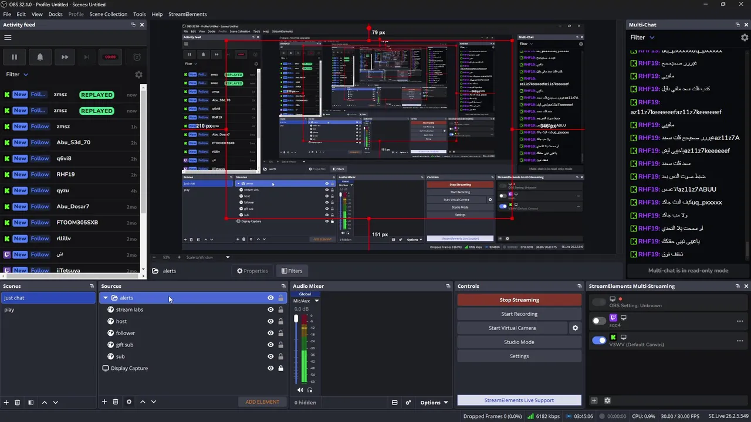Click Start Recording
Image resolution: width=751 pixels, height=422 pixels.
[x=519, y=314]
